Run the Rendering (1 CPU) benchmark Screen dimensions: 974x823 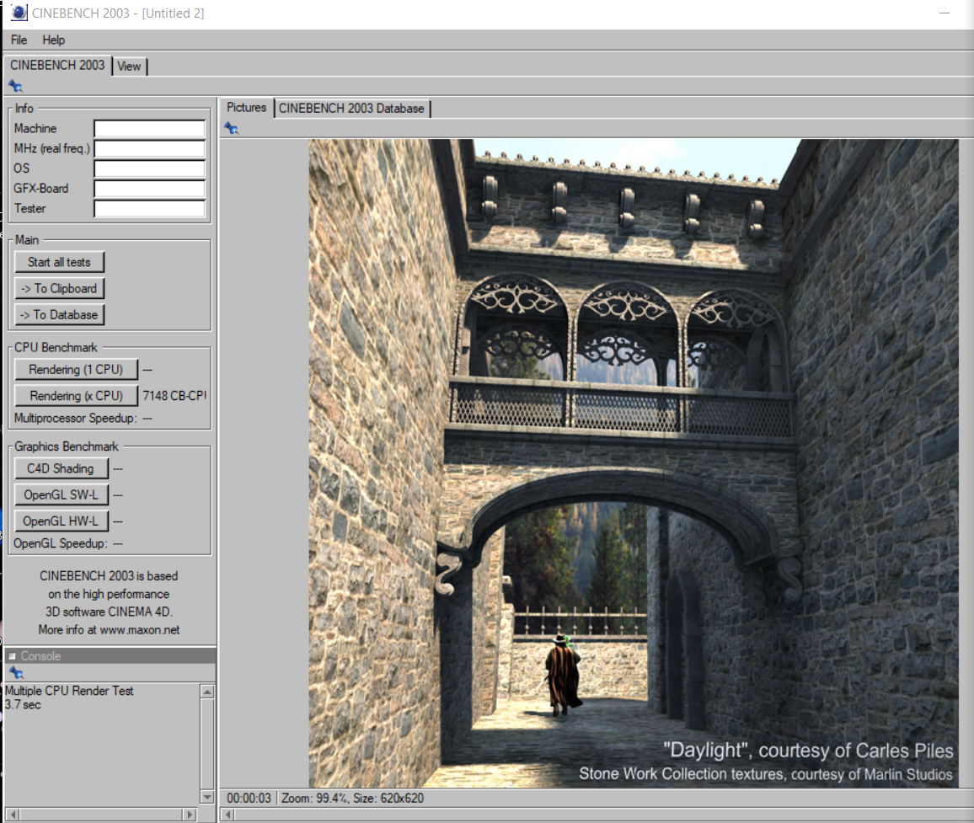[x=76, y=370]
